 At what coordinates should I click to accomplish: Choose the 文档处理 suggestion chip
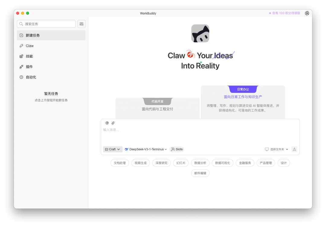(x=120, y=163)
